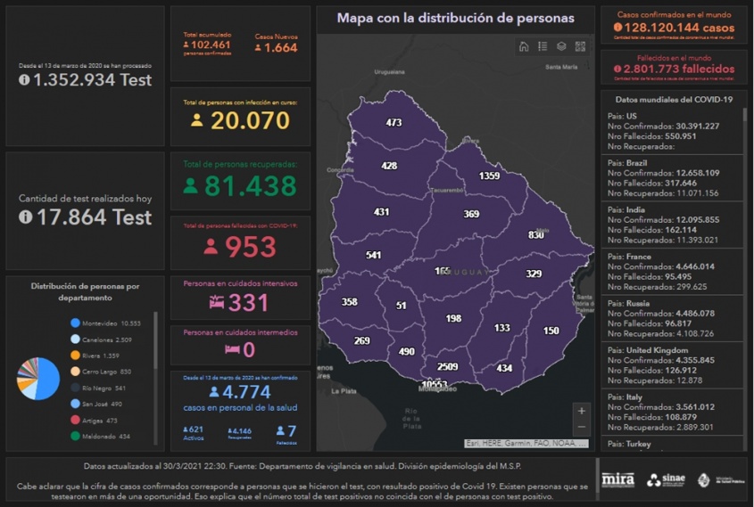Click the mira logo in footer
Screen dimensions: 754x507
pyautogui.click(x=617, y=480)
